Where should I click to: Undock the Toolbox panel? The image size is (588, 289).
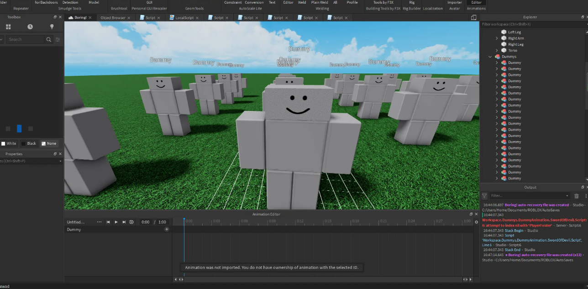[x=55, y=17]
